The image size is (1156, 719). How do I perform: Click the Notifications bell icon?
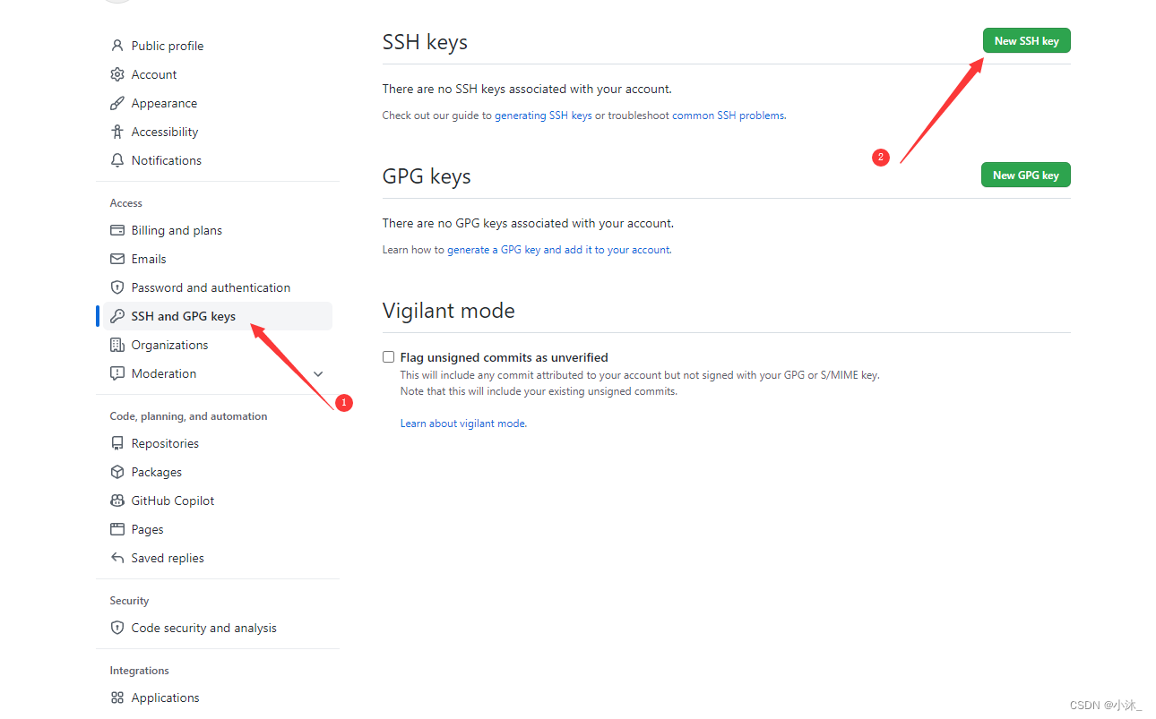coord(116,160)
